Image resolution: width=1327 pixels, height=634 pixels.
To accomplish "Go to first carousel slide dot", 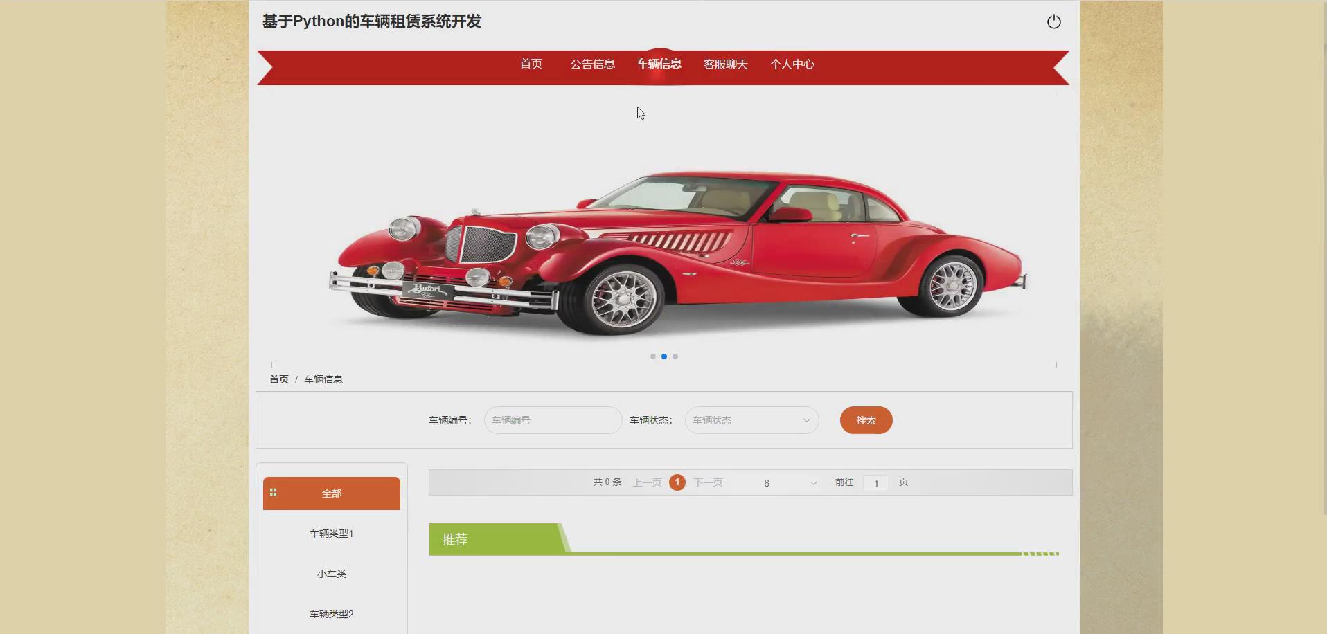I will point(652,356).
